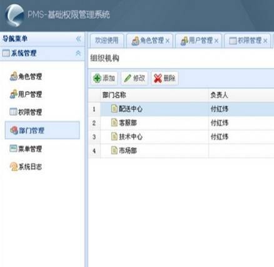Collapse the 系统管理 section

pyautogui.click(x=78, y=53)
